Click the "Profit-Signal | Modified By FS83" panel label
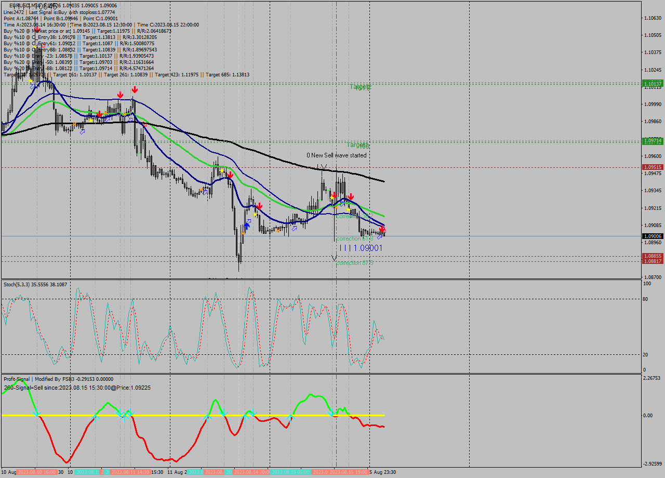 coord(36,379)
